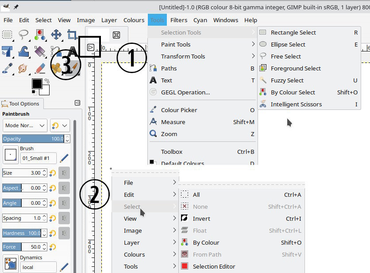Select the Eraser tool
Screen dimensions: 370x273
pos(40,68)
